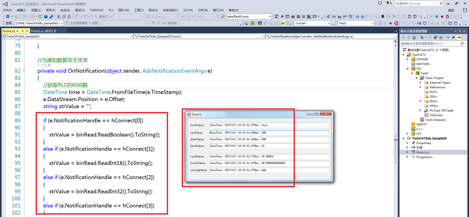Click the Copy icon in toolbar
The width and height of the screenshot is (469, 217).
64,17
